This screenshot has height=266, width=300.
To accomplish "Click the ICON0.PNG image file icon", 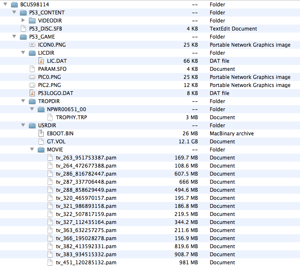I will (32, 45).
